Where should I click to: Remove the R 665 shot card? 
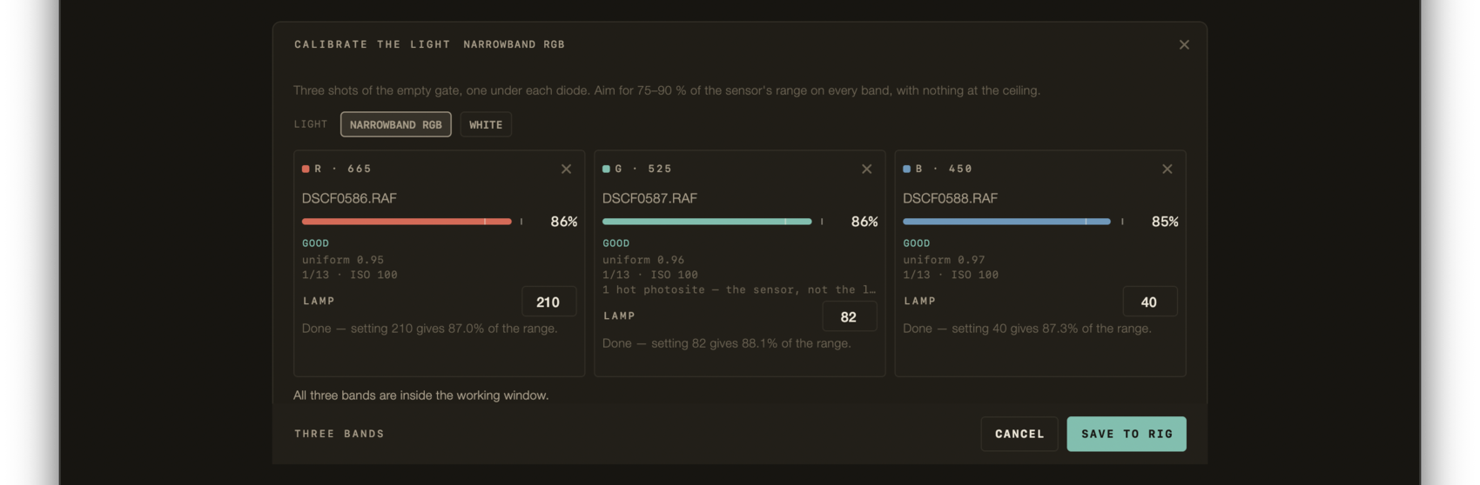(566, 169)
